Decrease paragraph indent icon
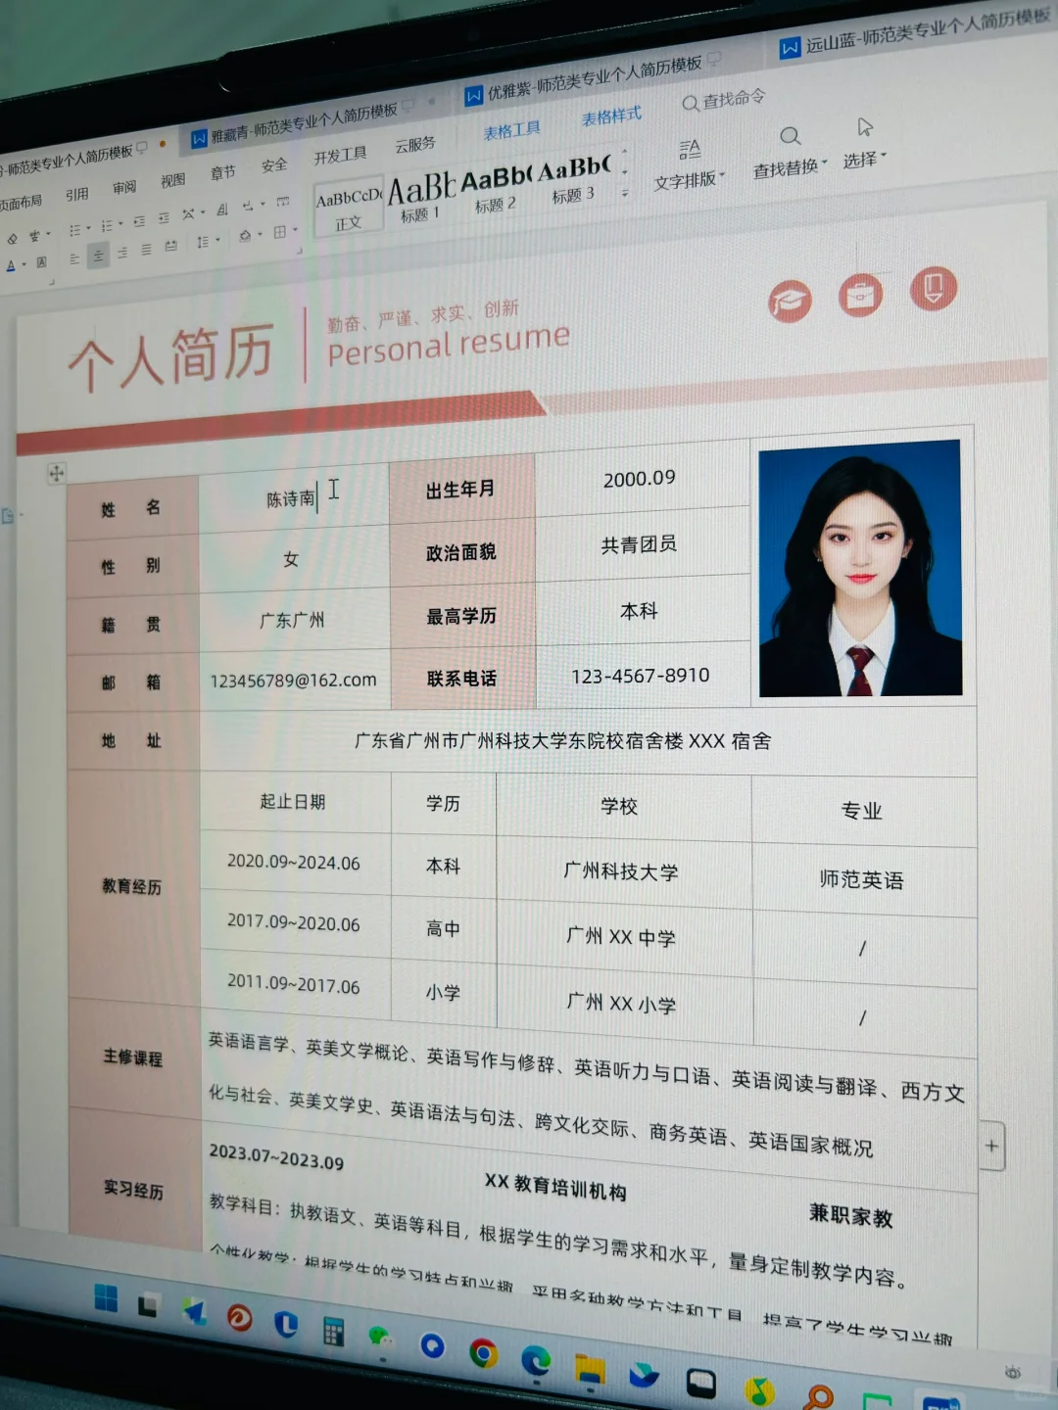This screenshot has height=1410, width=1058. pos(139,221)
